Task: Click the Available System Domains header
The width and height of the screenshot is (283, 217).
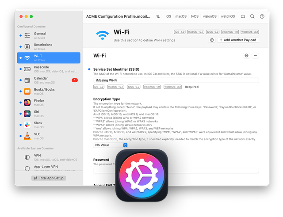Action: coord(35,148)
